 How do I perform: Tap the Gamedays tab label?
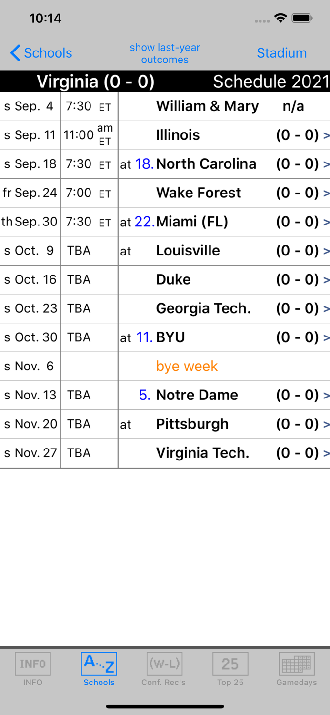[296, 683]
